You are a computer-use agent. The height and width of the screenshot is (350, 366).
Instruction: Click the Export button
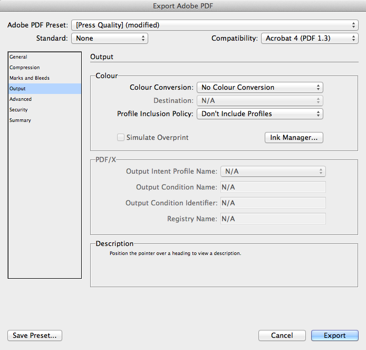[334, 336]
